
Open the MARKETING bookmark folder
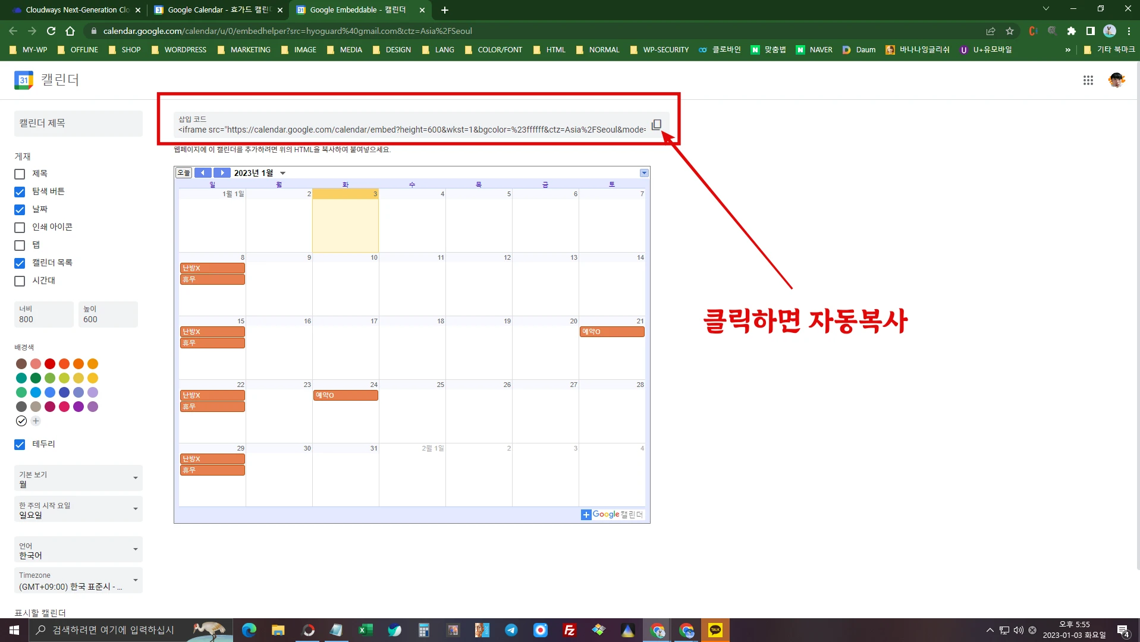coord(244,50)
